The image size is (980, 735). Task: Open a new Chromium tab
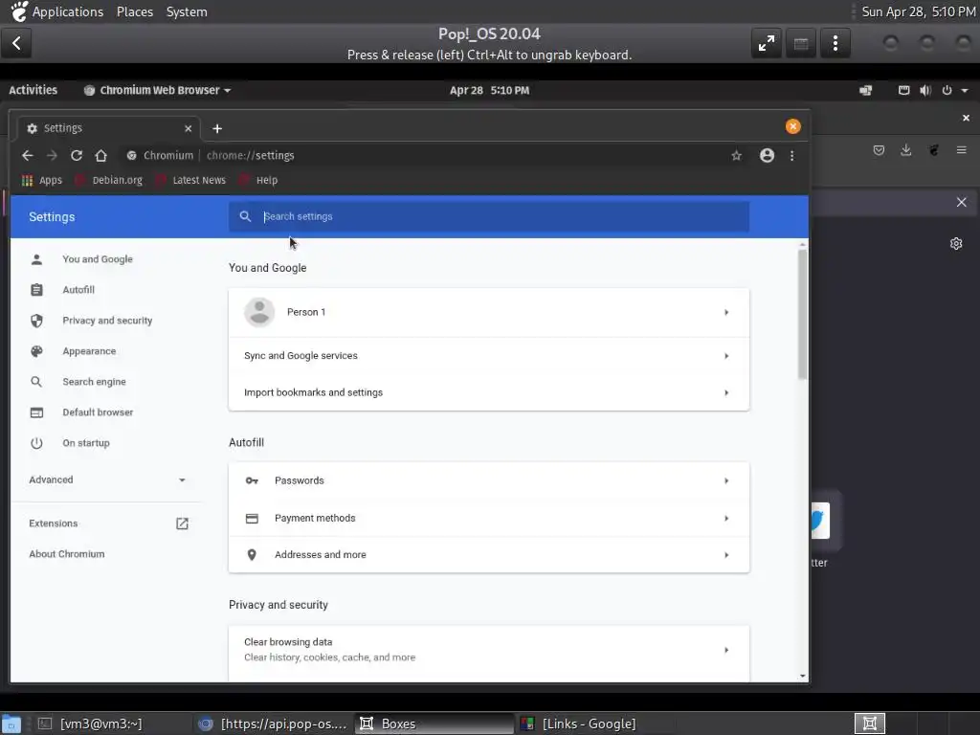click(217, 129)
